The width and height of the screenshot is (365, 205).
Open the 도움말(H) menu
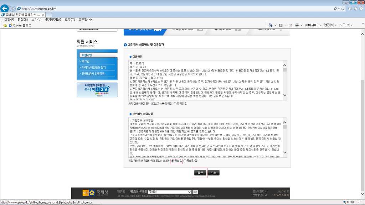pyautogui.click(x=85, y=20)
